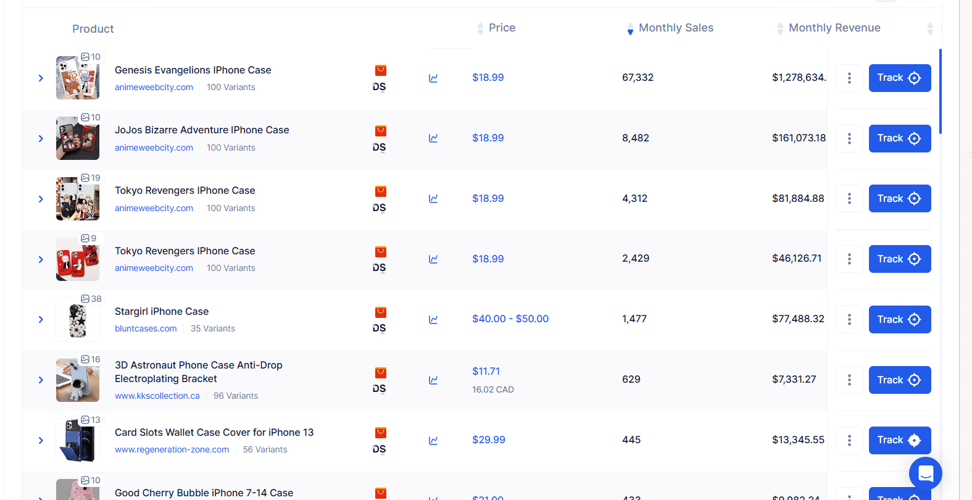
Task: Open more options menu for Stargirl iPhone Case
Action: click(849, 320)
